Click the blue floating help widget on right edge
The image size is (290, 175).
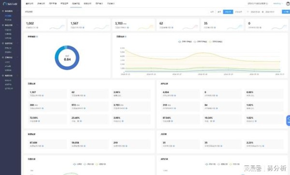point(288,120)
